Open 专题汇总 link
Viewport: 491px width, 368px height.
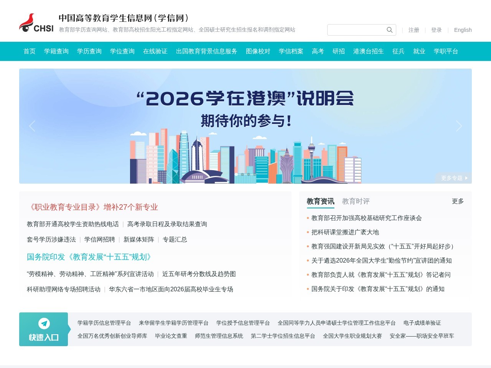click(175, 240)
